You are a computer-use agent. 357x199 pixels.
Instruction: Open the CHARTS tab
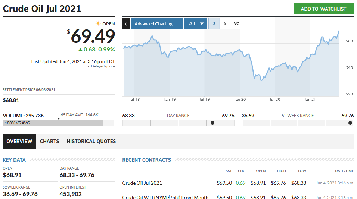point(49,141)
